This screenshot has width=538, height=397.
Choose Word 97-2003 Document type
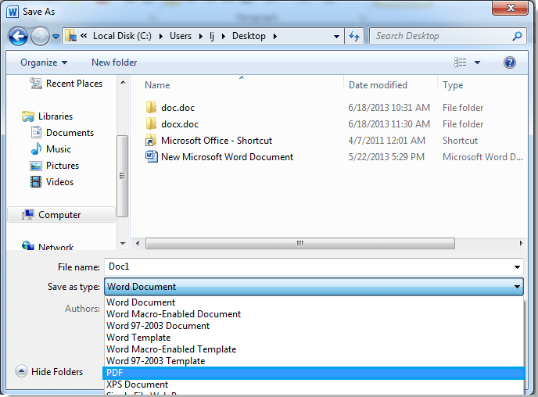(314, 326)
